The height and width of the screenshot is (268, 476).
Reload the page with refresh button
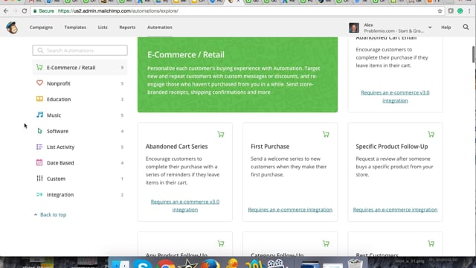point(25,11)
